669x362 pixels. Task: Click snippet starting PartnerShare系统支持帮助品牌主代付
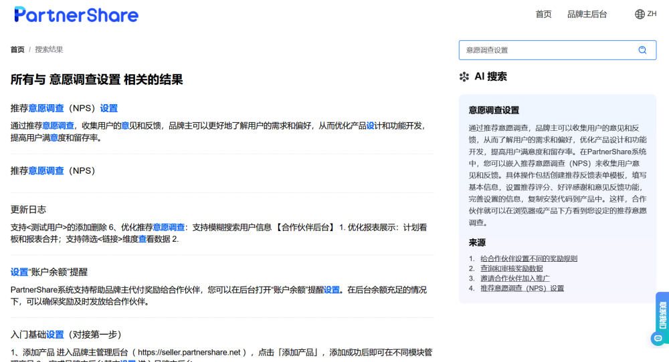click(x=219, y=296)
